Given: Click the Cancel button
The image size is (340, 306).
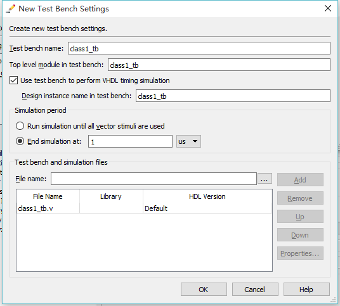Looking at the screenshot, I should [255, 289].
